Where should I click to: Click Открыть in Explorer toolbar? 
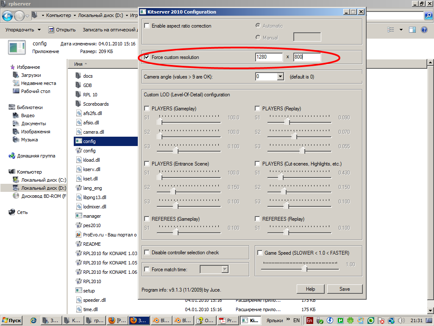(62, 30)
